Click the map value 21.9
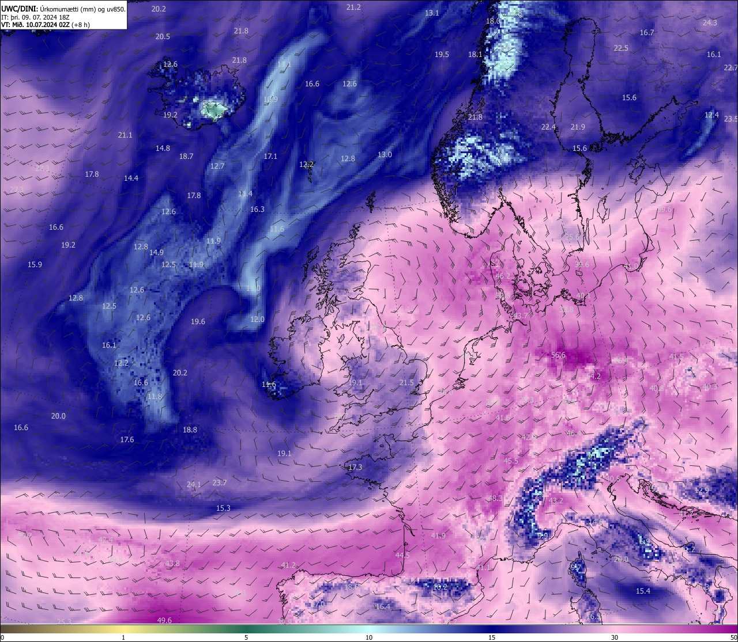This screenshot has height=642, width=738. [578, 127]
